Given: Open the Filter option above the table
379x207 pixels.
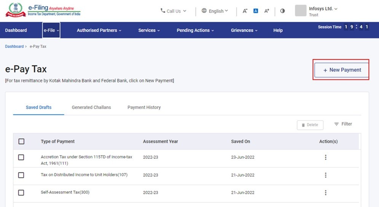Looking at the screenshot, I should coord(343,124).
